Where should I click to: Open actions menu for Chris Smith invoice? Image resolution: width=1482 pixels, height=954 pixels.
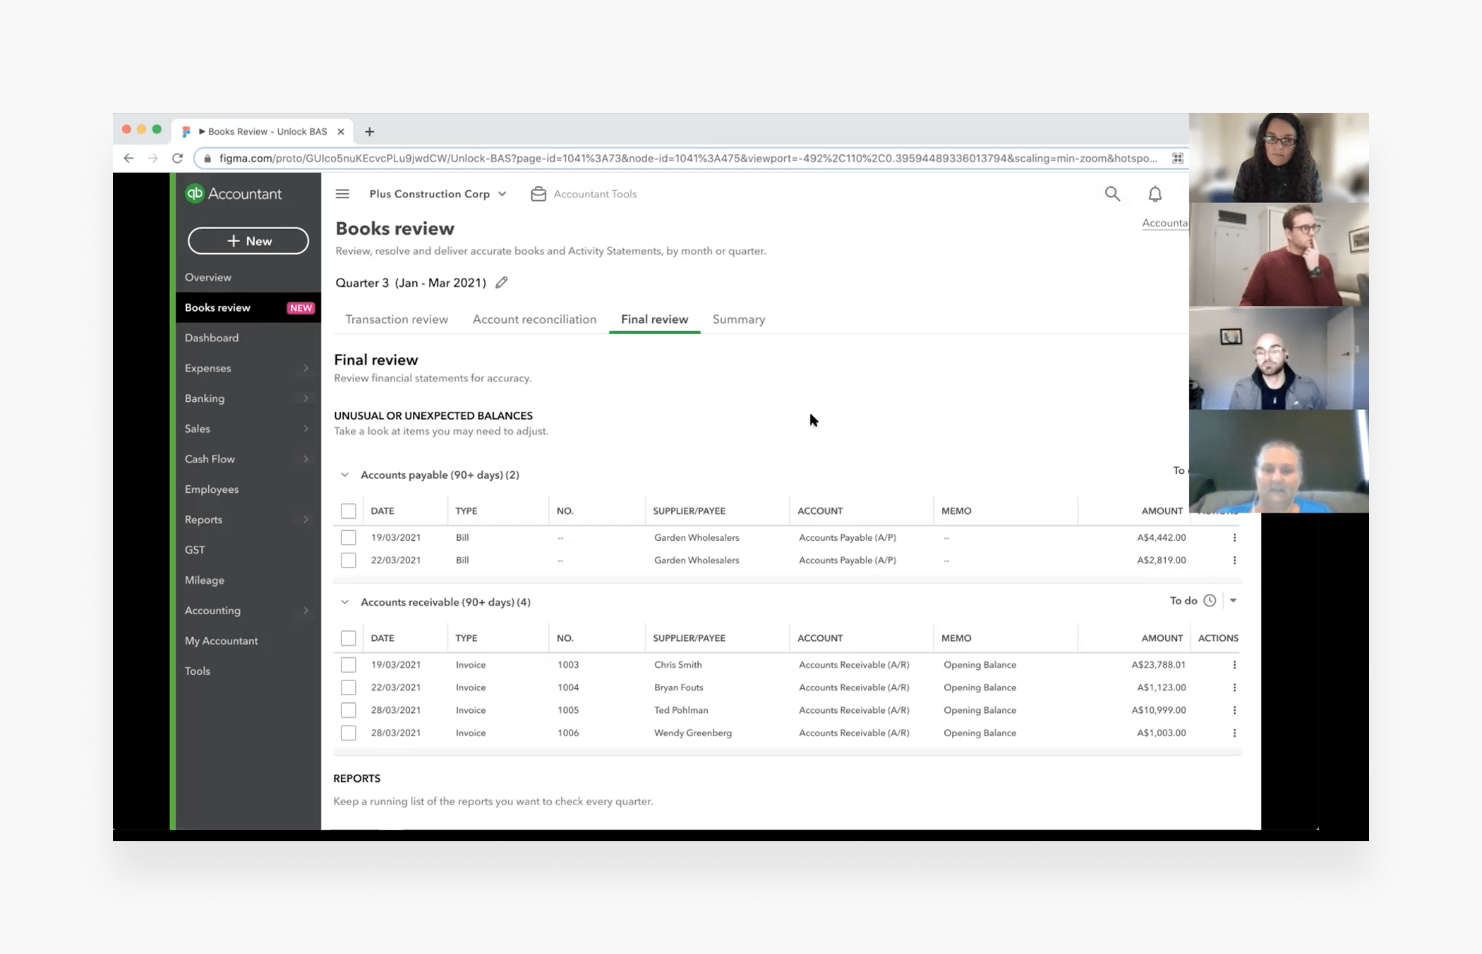(x=1234, y=665)
